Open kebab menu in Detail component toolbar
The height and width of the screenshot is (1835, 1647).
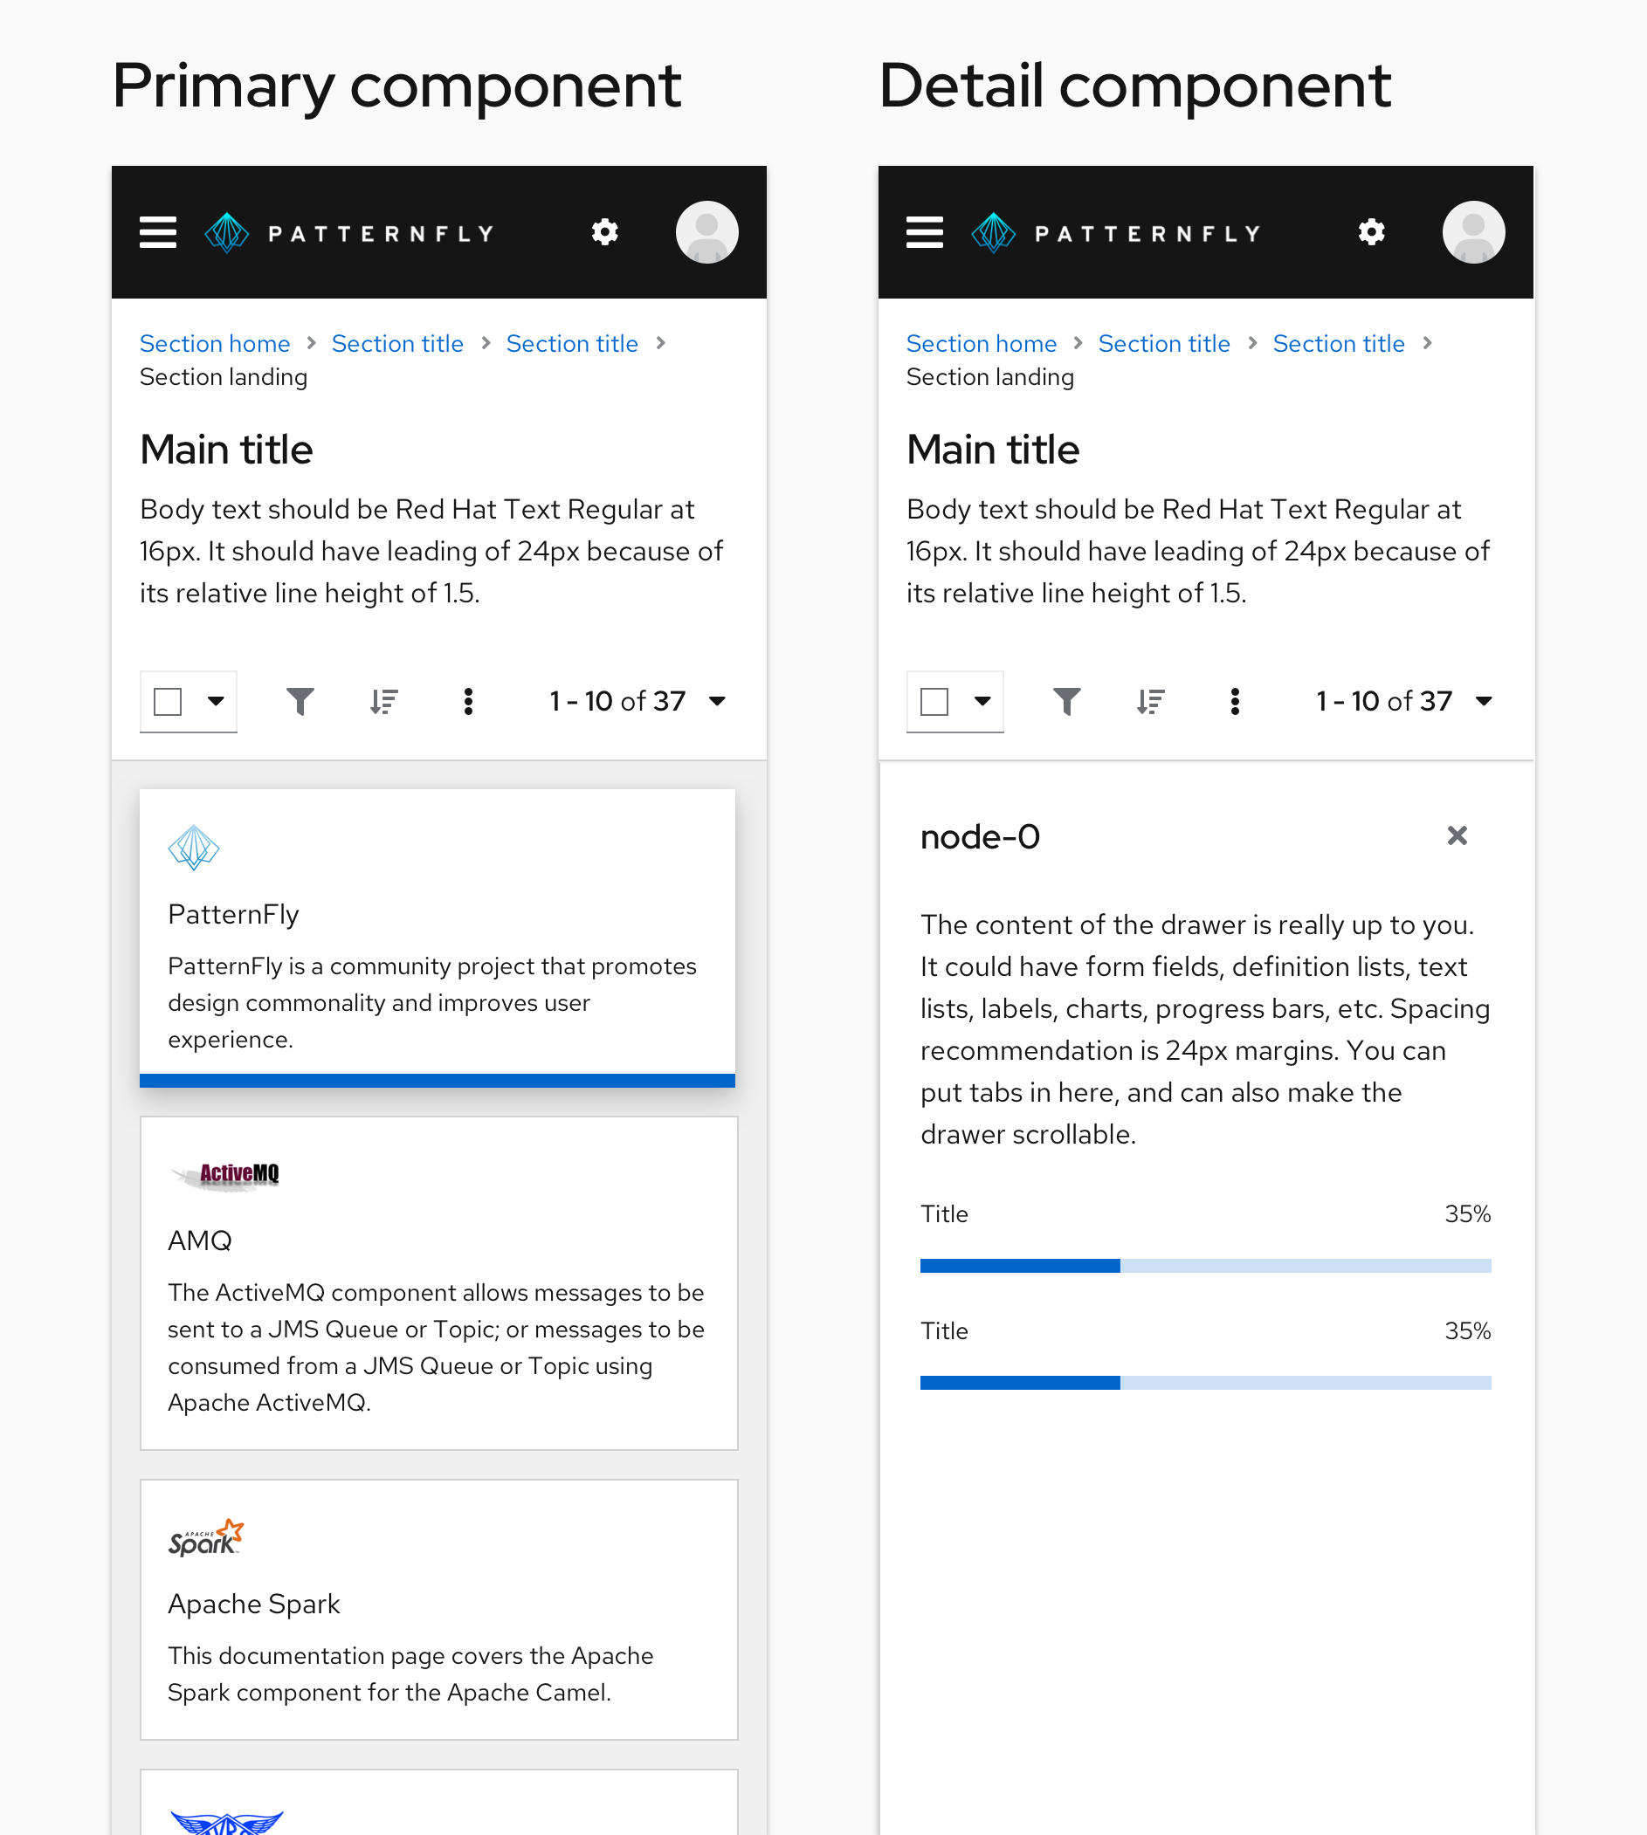[1234, 701]
